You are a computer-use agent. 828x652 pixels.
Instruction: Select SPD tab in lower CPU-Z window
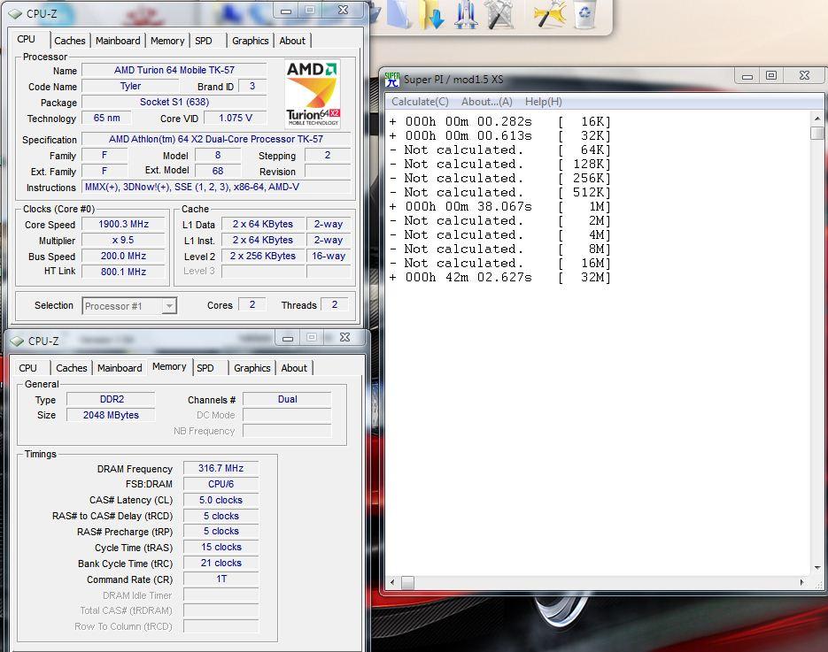point(205,368)
